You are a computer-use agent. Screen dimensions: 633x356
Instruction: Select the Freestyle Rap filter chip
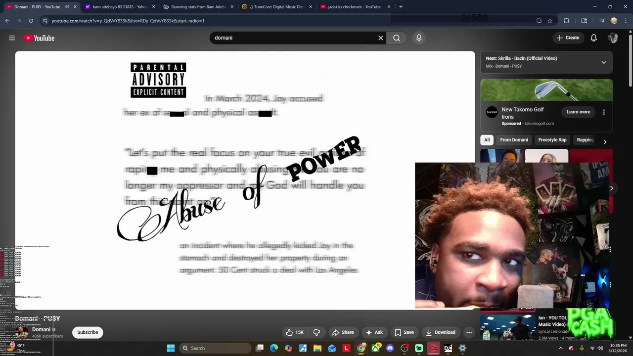pos(552,140)
